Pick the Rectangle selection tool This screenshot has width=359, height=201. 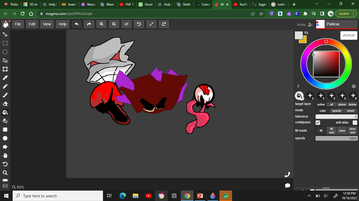5,43
